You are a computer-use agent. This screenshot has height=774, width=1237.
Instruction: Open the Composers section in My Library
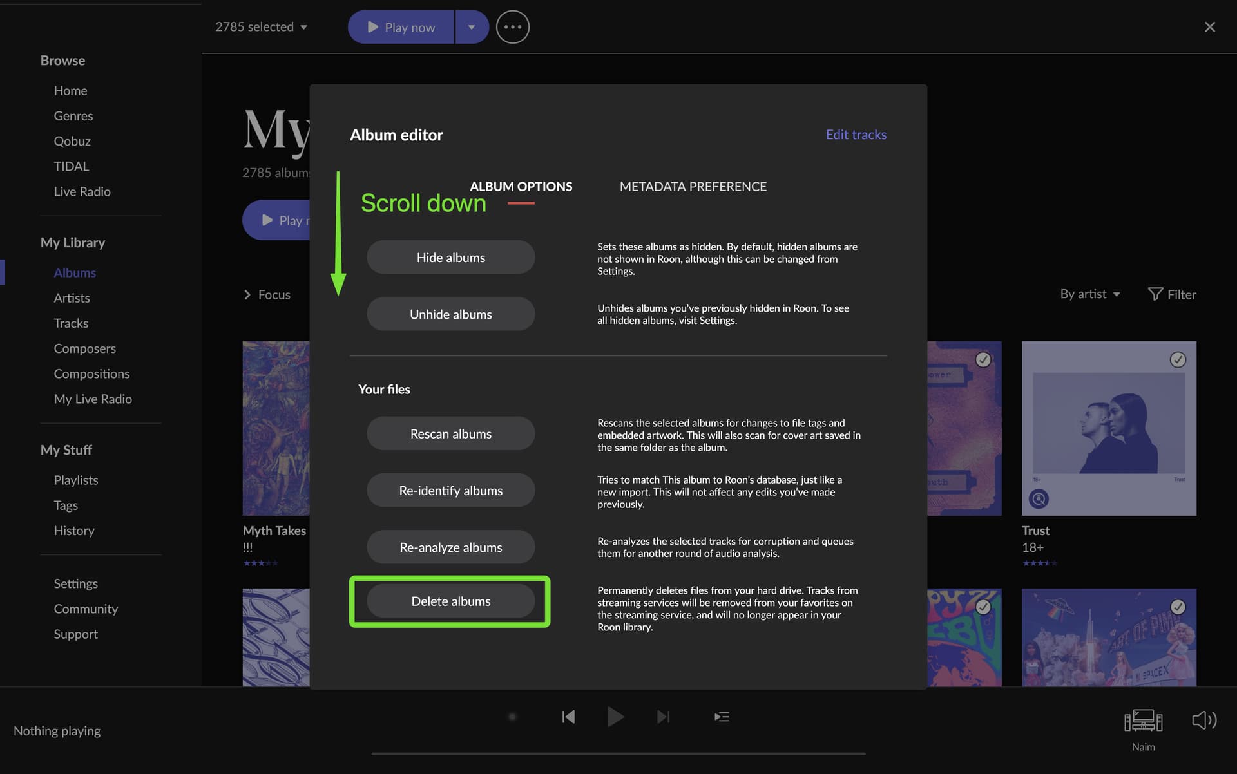[84, 348]
